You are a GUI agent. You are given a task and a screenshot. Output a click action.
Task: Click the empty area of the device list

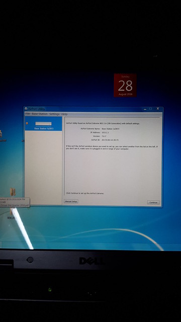[44, 168]
